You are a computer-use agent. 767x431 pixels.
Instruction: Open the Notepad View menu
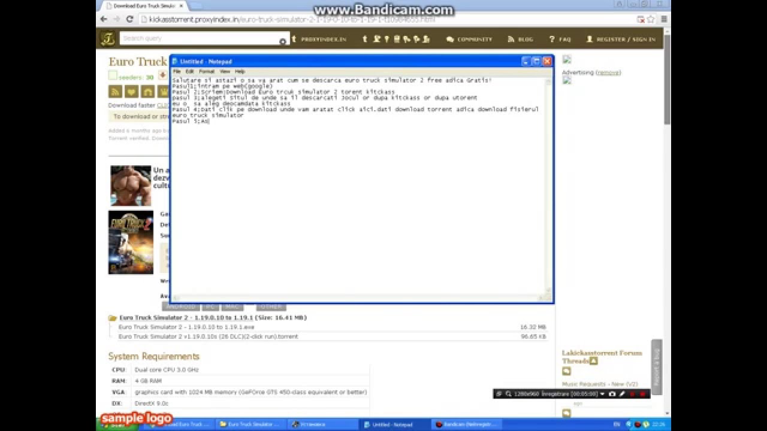(x=225, y=71)
